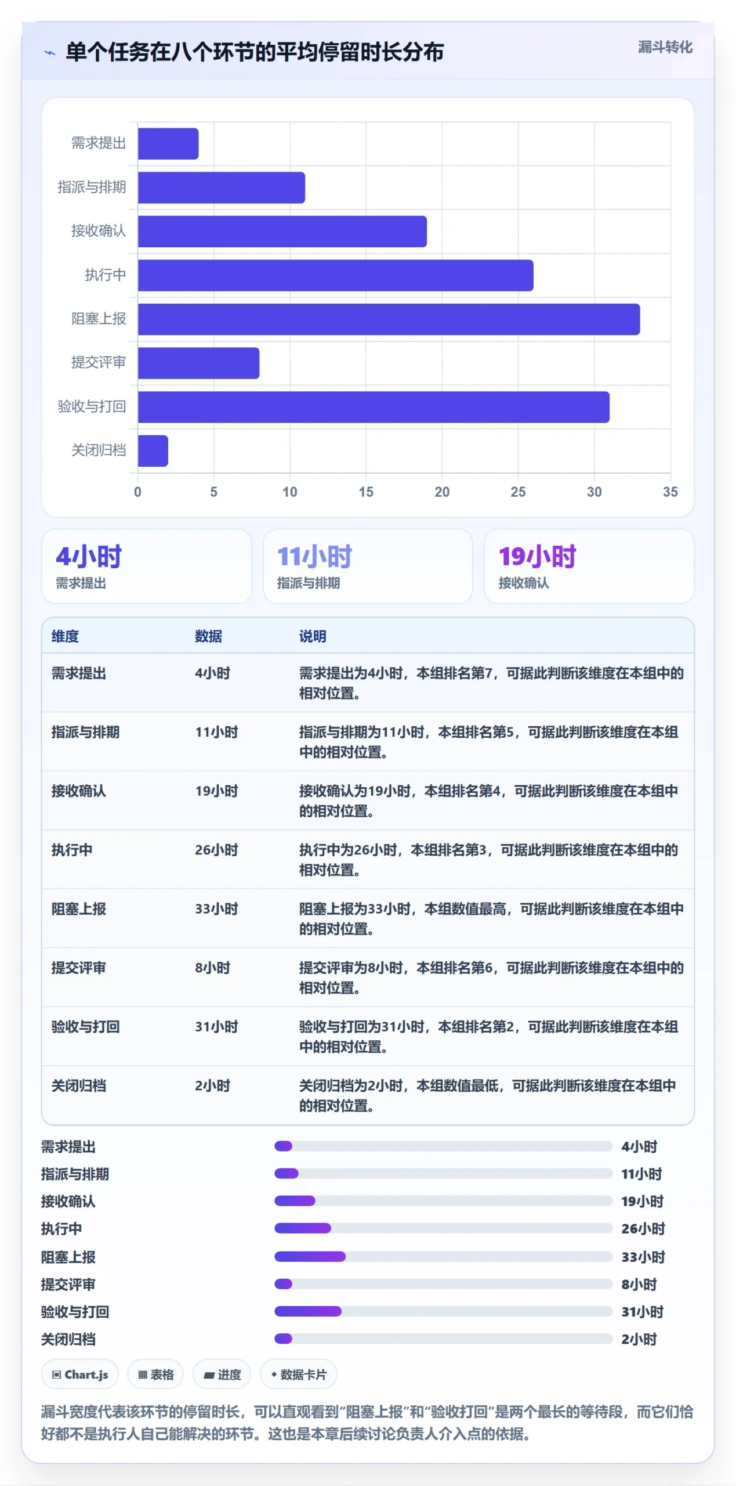Screen dimensions: 736x1486
Task: Click the 阻塞上报 progress bar
Action: (443, 1257)
